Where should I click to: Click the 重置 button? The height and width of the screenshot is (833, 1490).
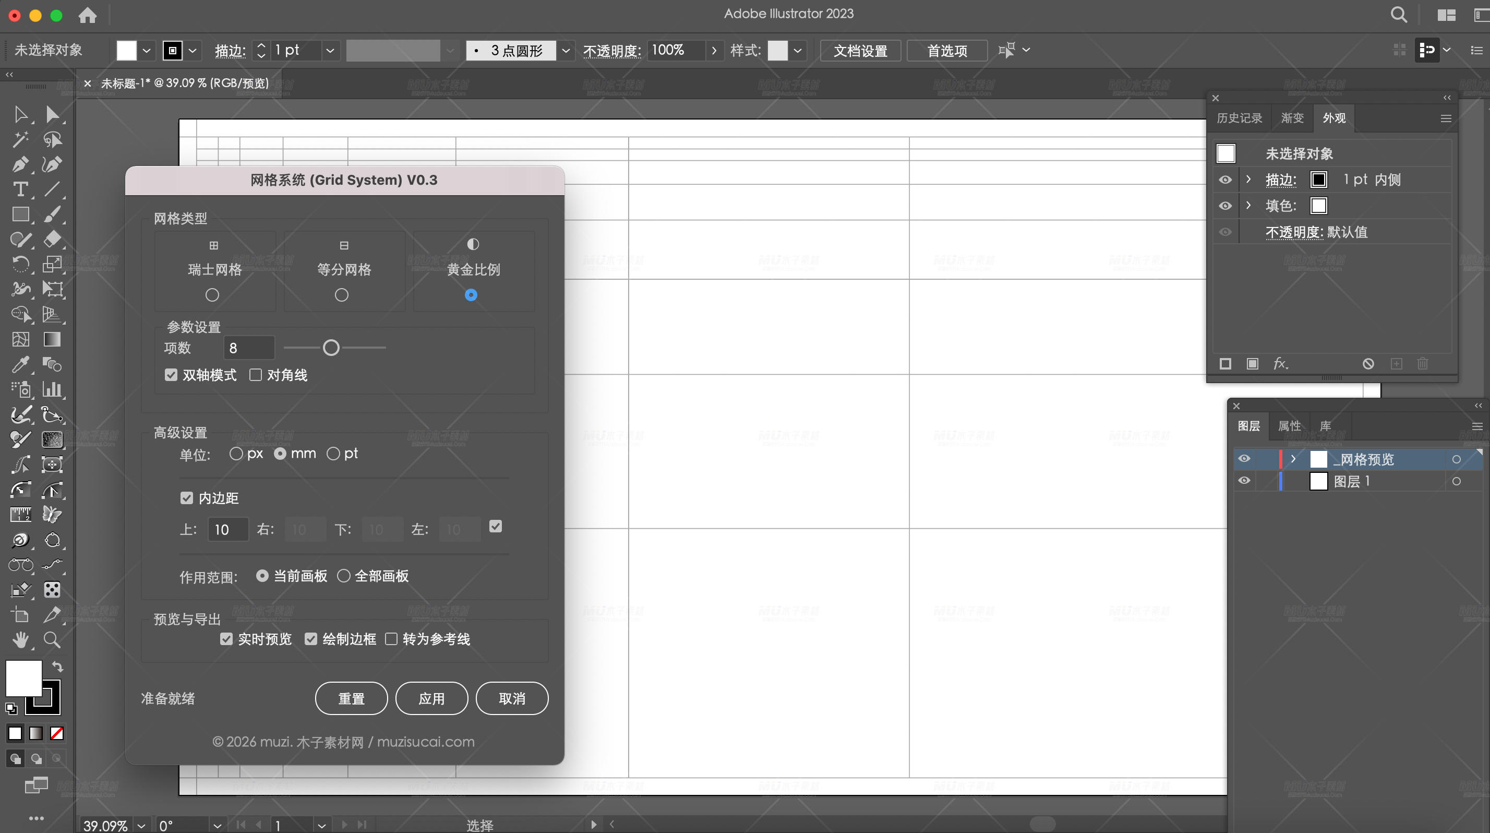(x=351, y=698)
